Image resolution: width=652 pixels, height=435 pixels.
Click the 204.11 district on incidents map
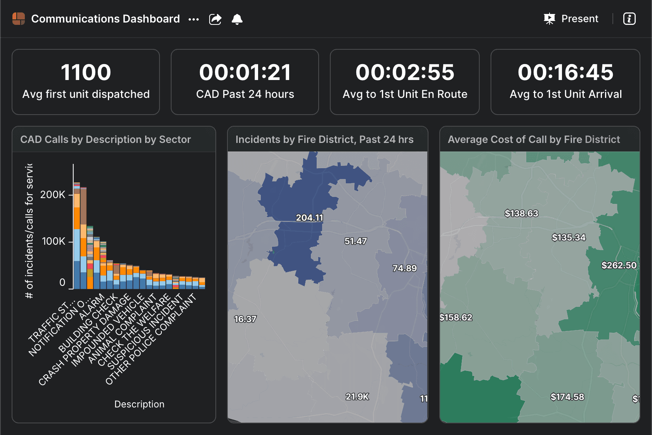(x=309, y=217)
